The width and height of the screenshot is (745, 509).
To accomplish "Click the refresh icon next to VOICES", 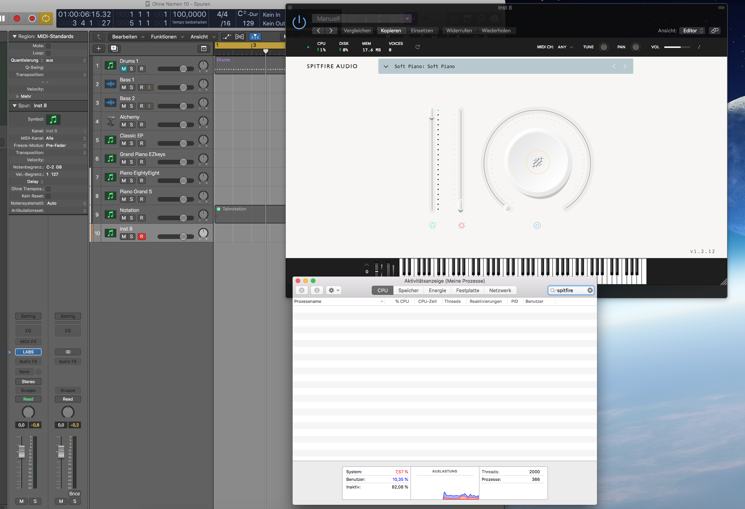I will [x=417, y=47].
